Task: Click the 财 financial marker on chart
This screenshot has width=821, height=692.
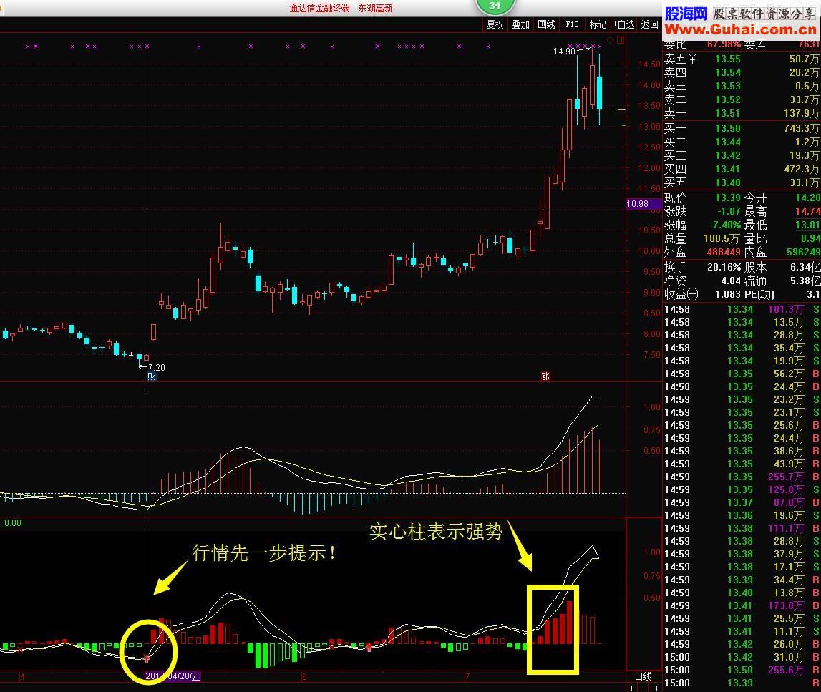Action: [151, 376]
